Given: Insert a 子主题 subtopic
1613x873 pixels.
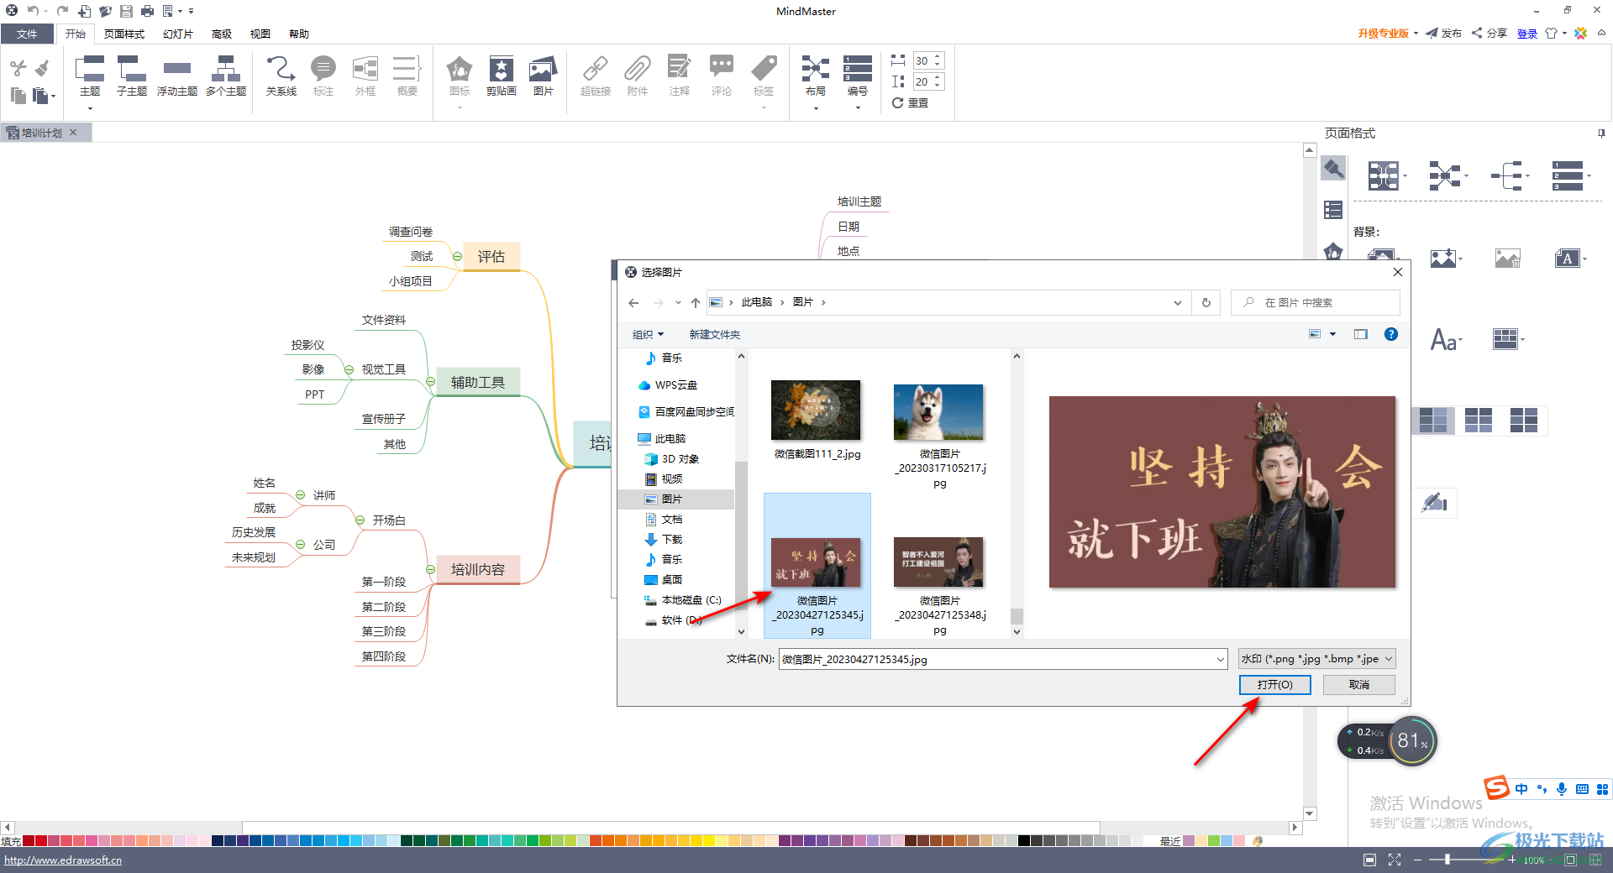Looking at the screenshot, I should [132, 77].
